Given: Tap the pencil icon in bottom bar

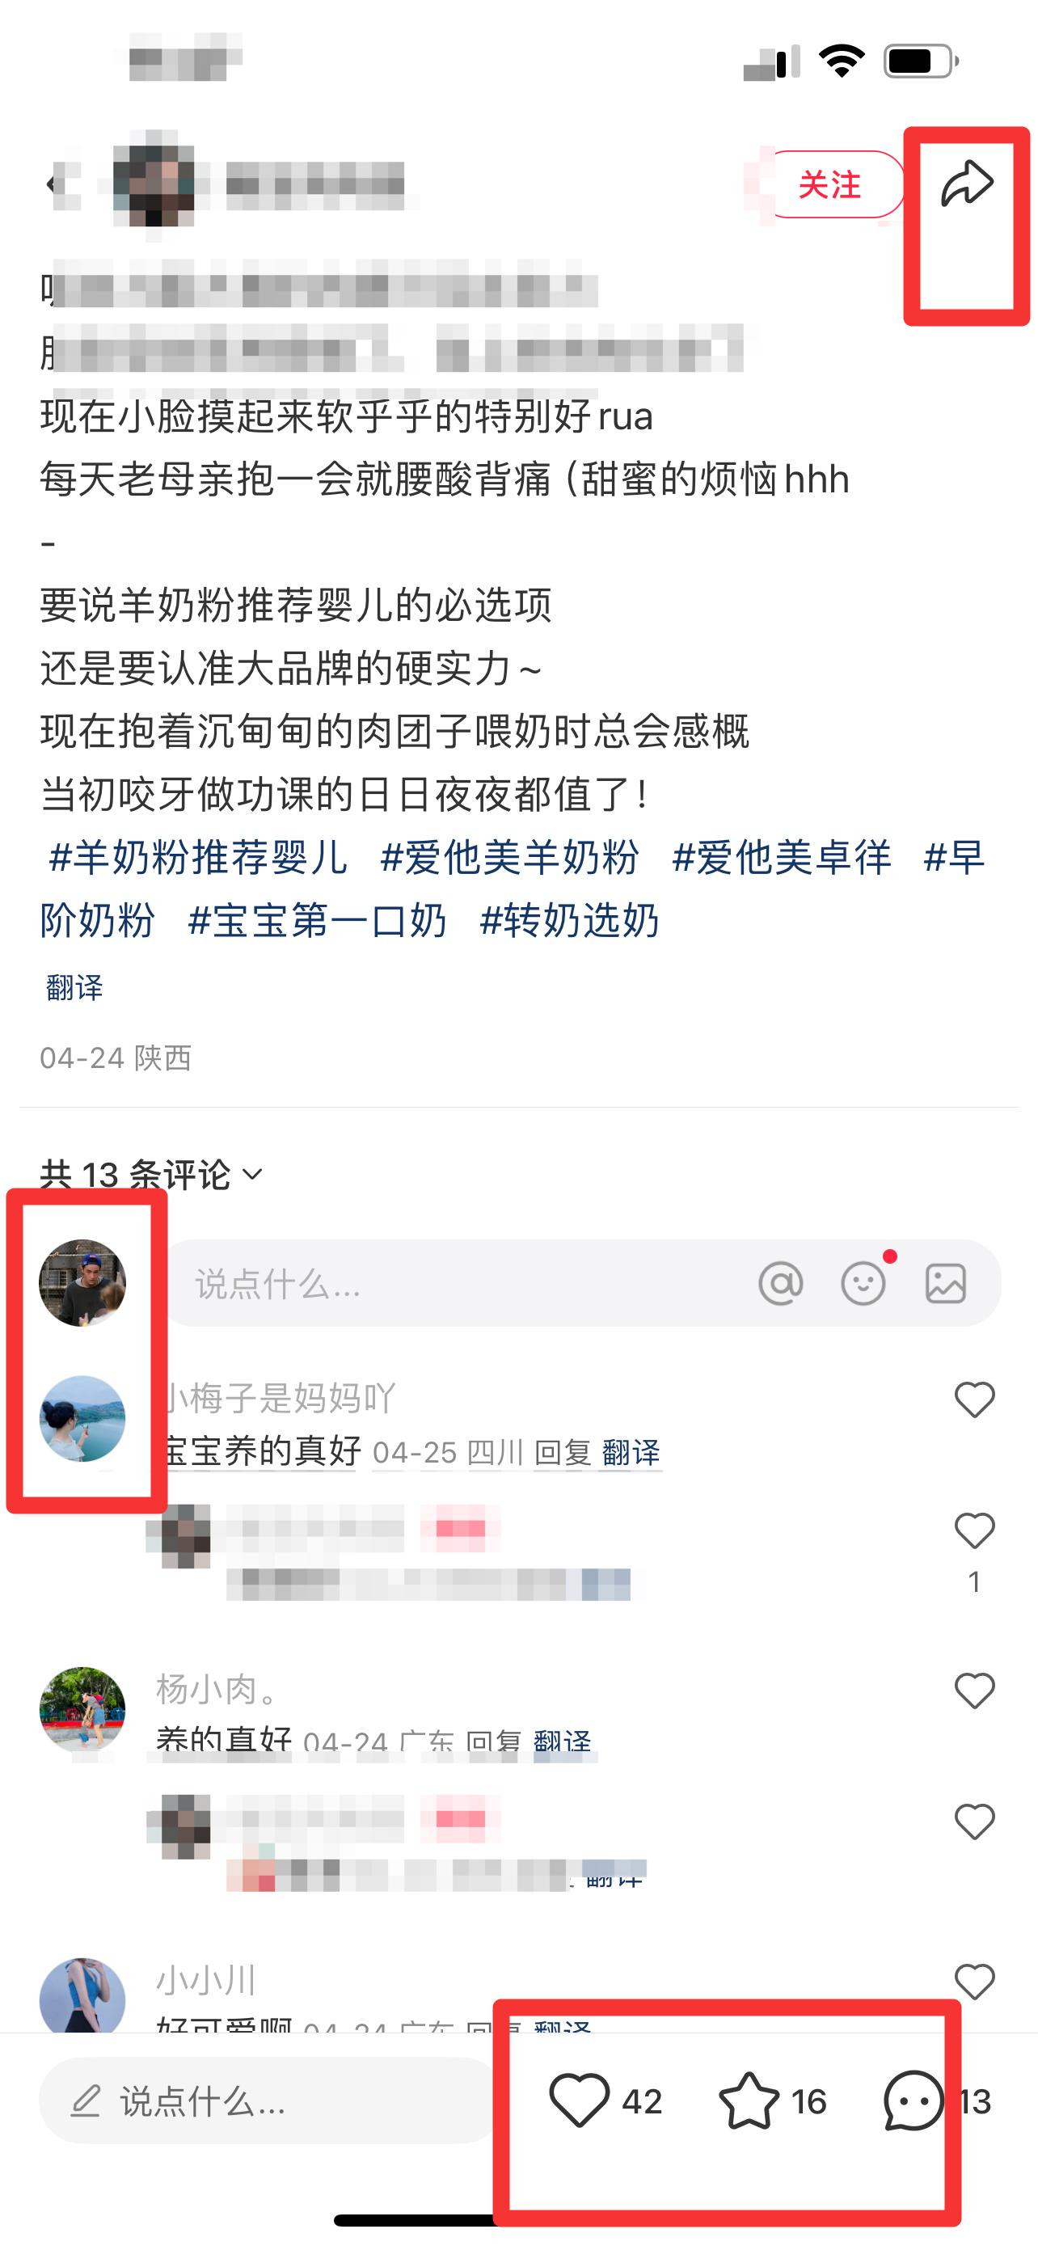Looking at the screenshot, I should pos(86,2101).
